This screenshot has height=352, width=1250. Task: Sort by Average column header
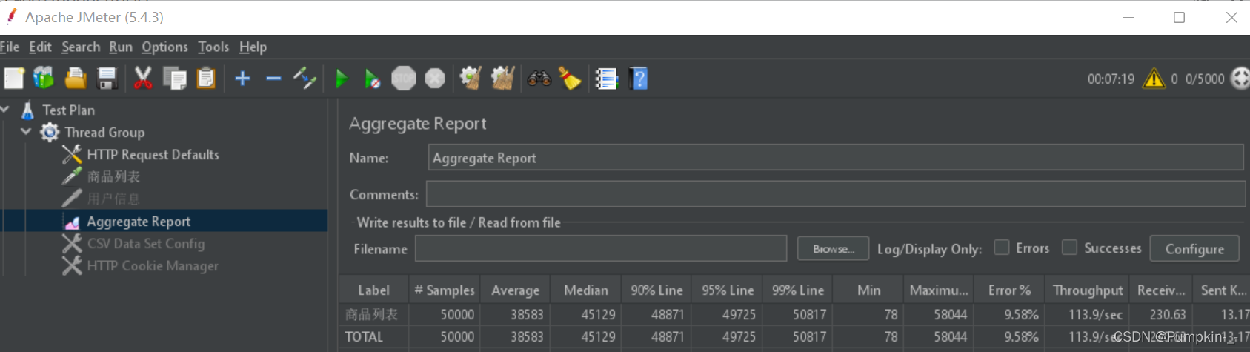point(516,290)
